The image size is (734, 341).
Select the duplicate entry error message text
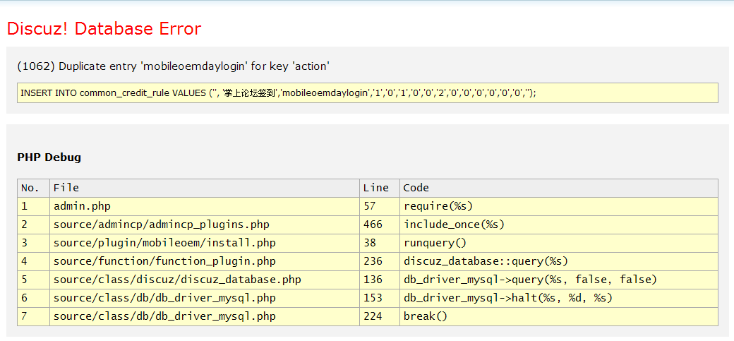pyautogui.click(x=173, y=66)
